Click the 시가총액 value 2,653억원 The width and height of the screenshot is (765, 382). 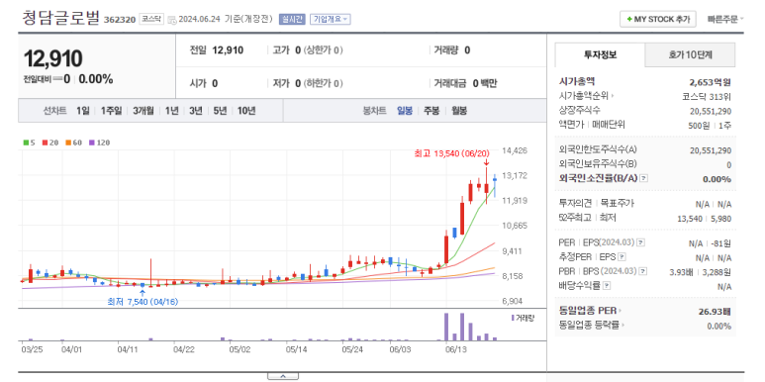coord(710,82)
